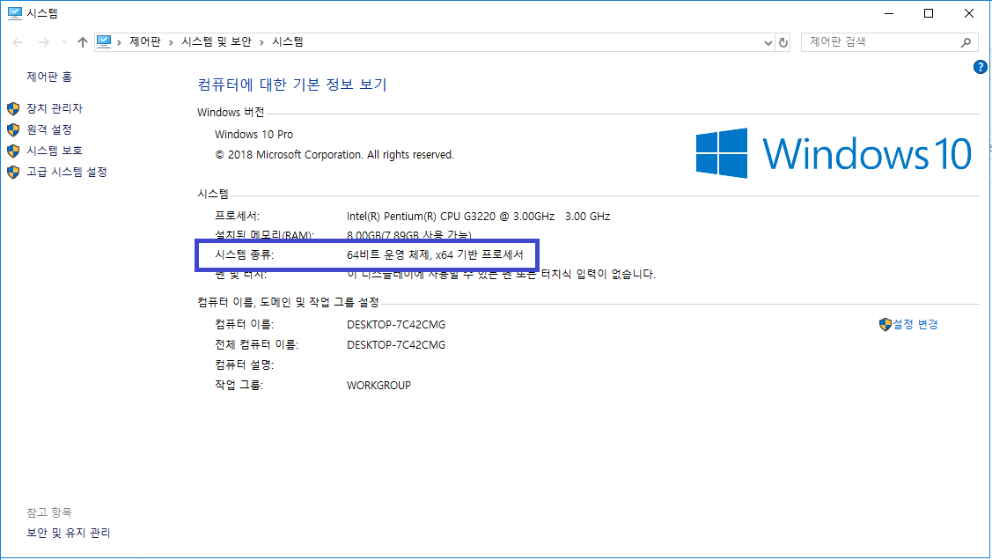Maximize the 시스템 window

[x=929, y=13]
